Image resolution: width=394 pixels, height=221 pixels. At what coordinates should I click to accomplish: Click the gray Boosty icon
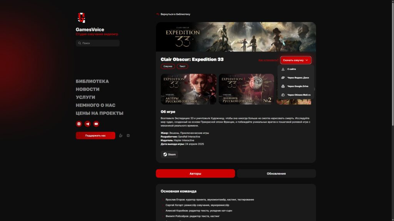click(120, 135)
